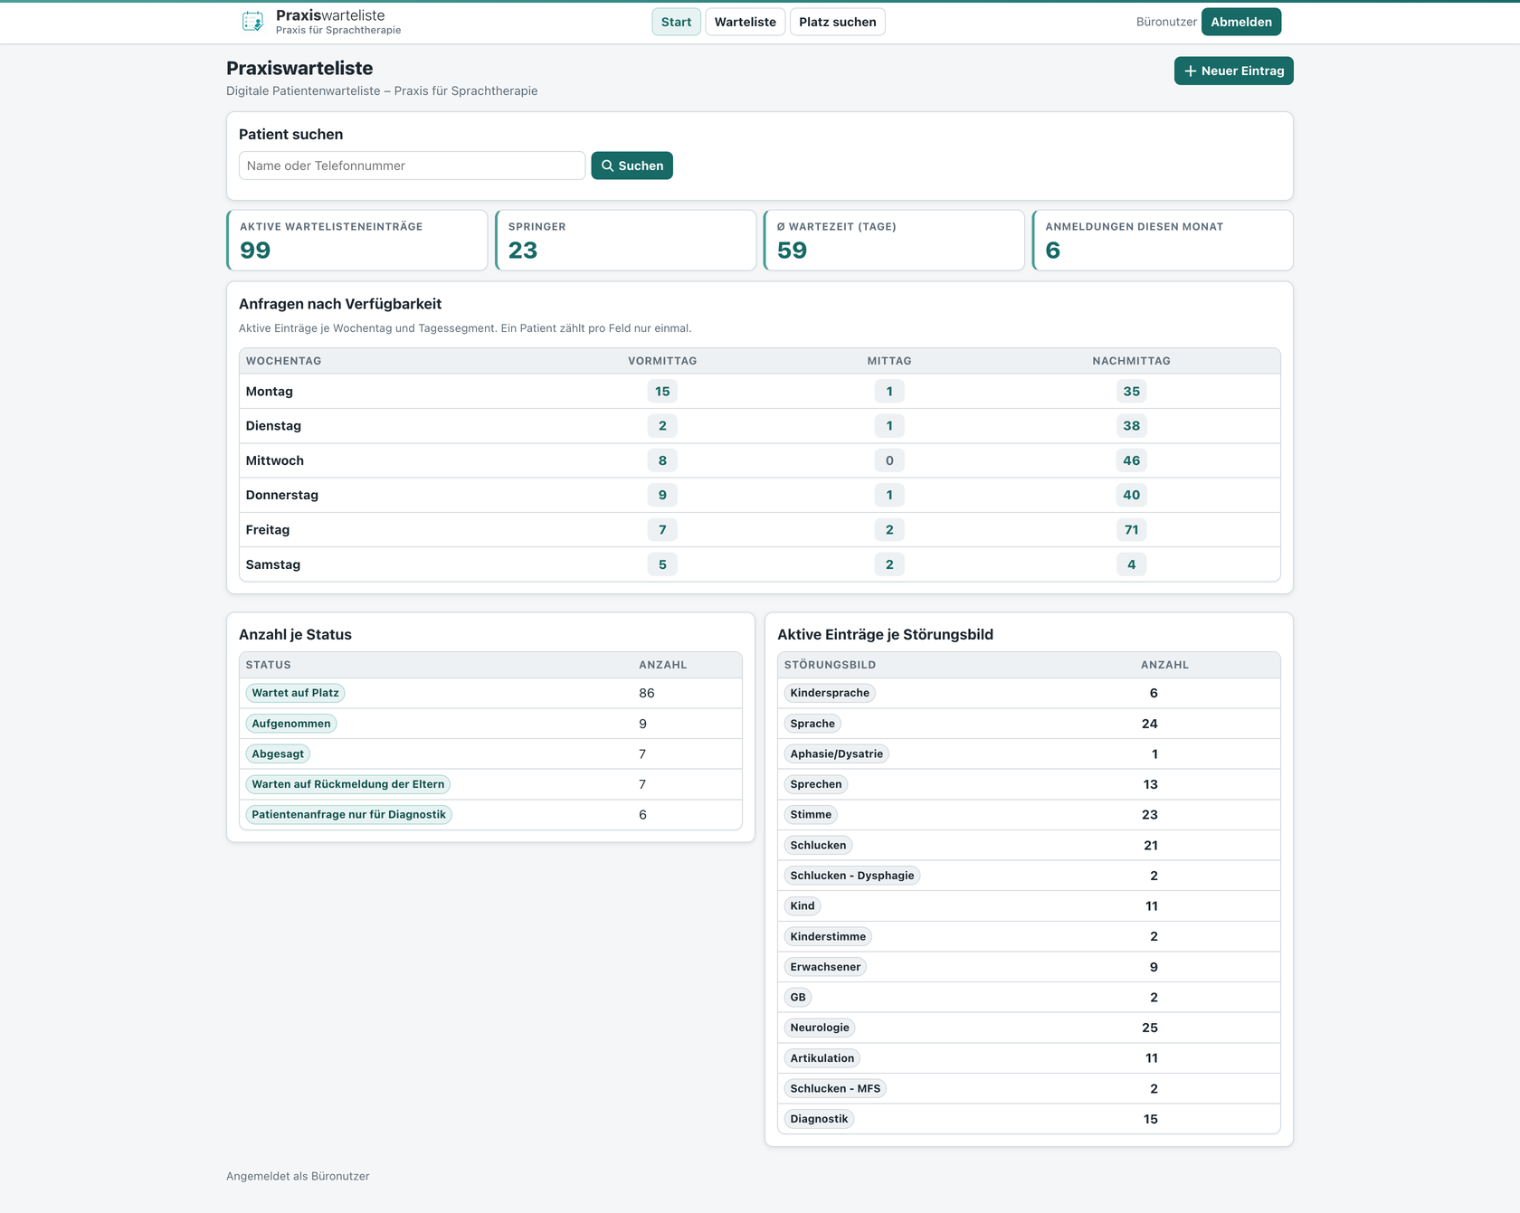Select Warten auf Rückmeldung der Eltern badge
The height and width of the screenshot is (1213, 1520).
tap(348, 784)
